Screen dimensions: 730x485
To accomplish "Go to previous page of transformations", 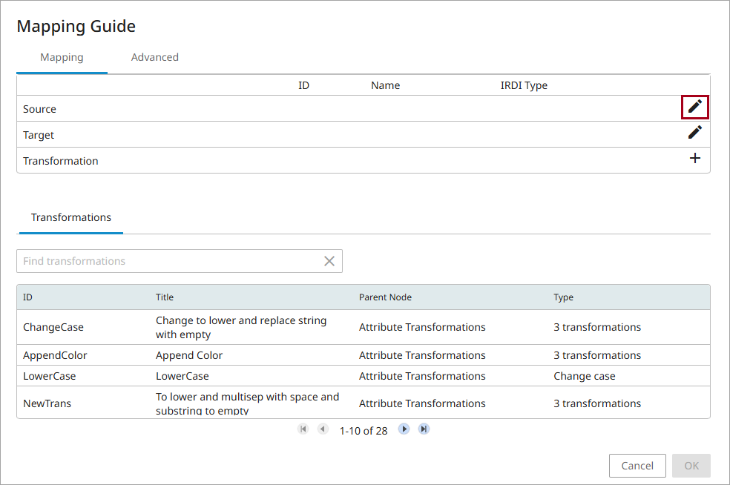I will [323, 429].
